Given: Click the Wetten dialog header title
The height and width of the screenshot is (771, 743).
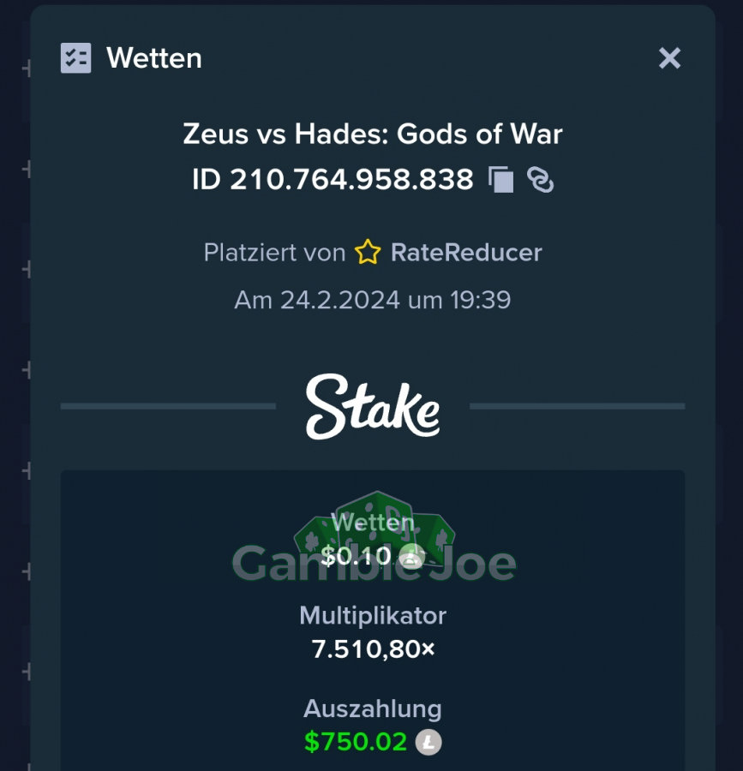Looking at the screenshot, I should (154, 58).
